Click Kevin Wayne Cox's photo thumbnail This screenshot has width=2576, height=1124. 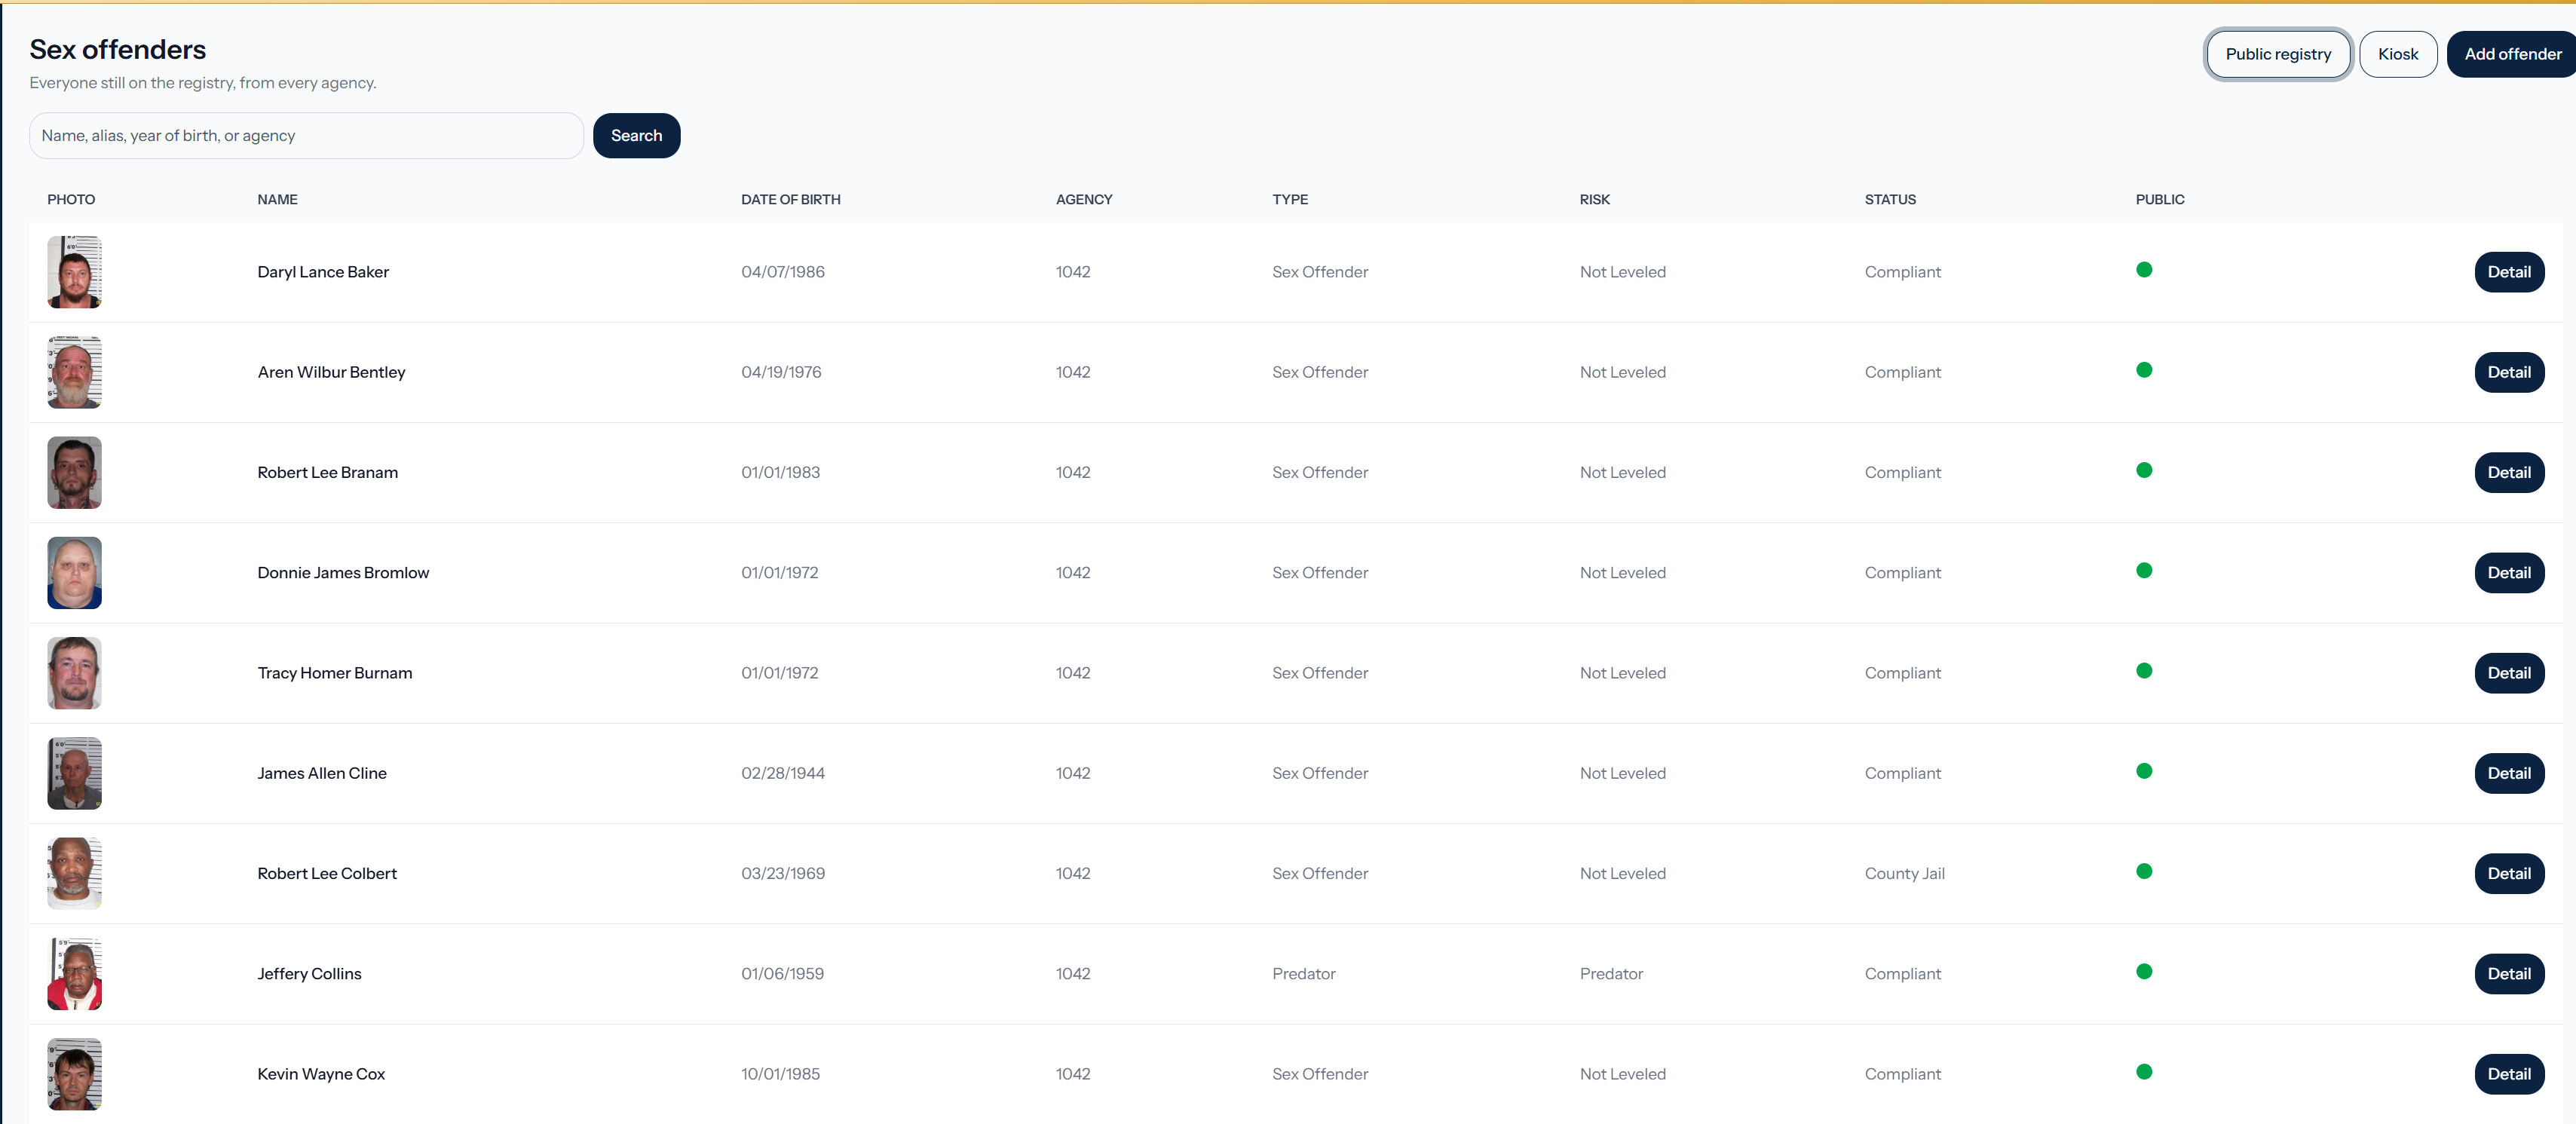74,1074
